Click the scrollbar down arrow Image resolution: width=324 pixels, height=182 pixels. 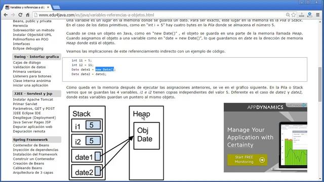click(x=320, y=179)
